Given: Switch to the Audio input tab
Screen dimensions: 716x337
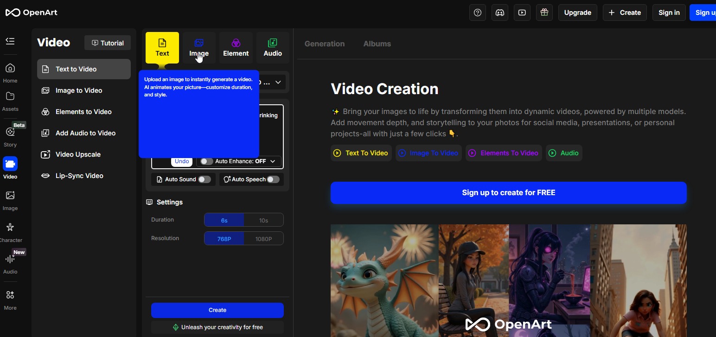Looking at the screenshot, I should pos(273,48).
